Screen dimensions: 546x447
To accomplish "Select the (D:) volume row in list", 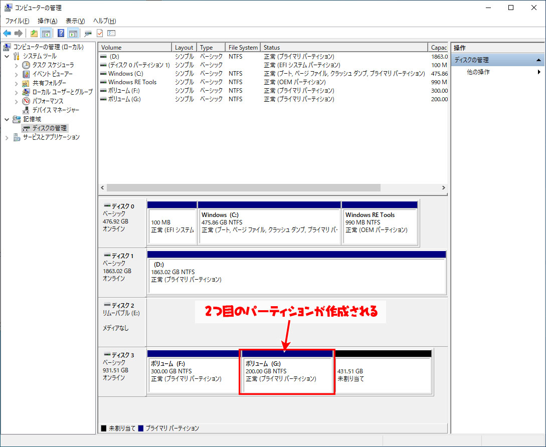I will coord(273,57).
